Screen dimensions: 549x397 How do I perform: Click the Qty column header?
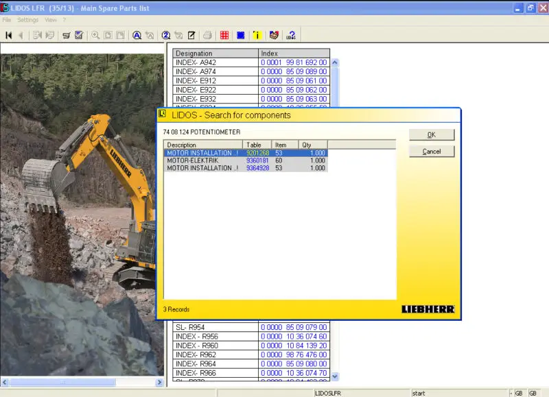[x=313, y=145]
